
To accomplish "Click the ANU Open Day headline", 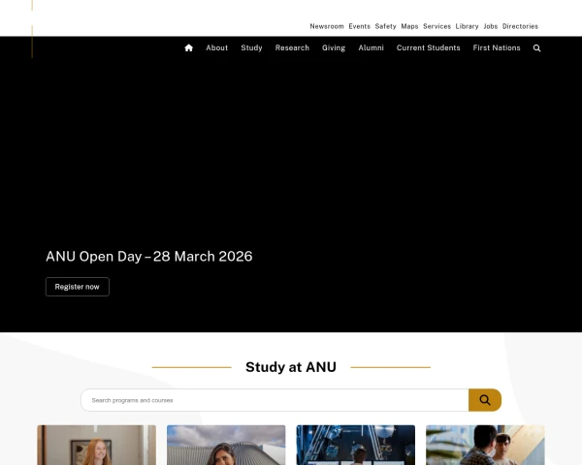I will (x=149, y=257).
